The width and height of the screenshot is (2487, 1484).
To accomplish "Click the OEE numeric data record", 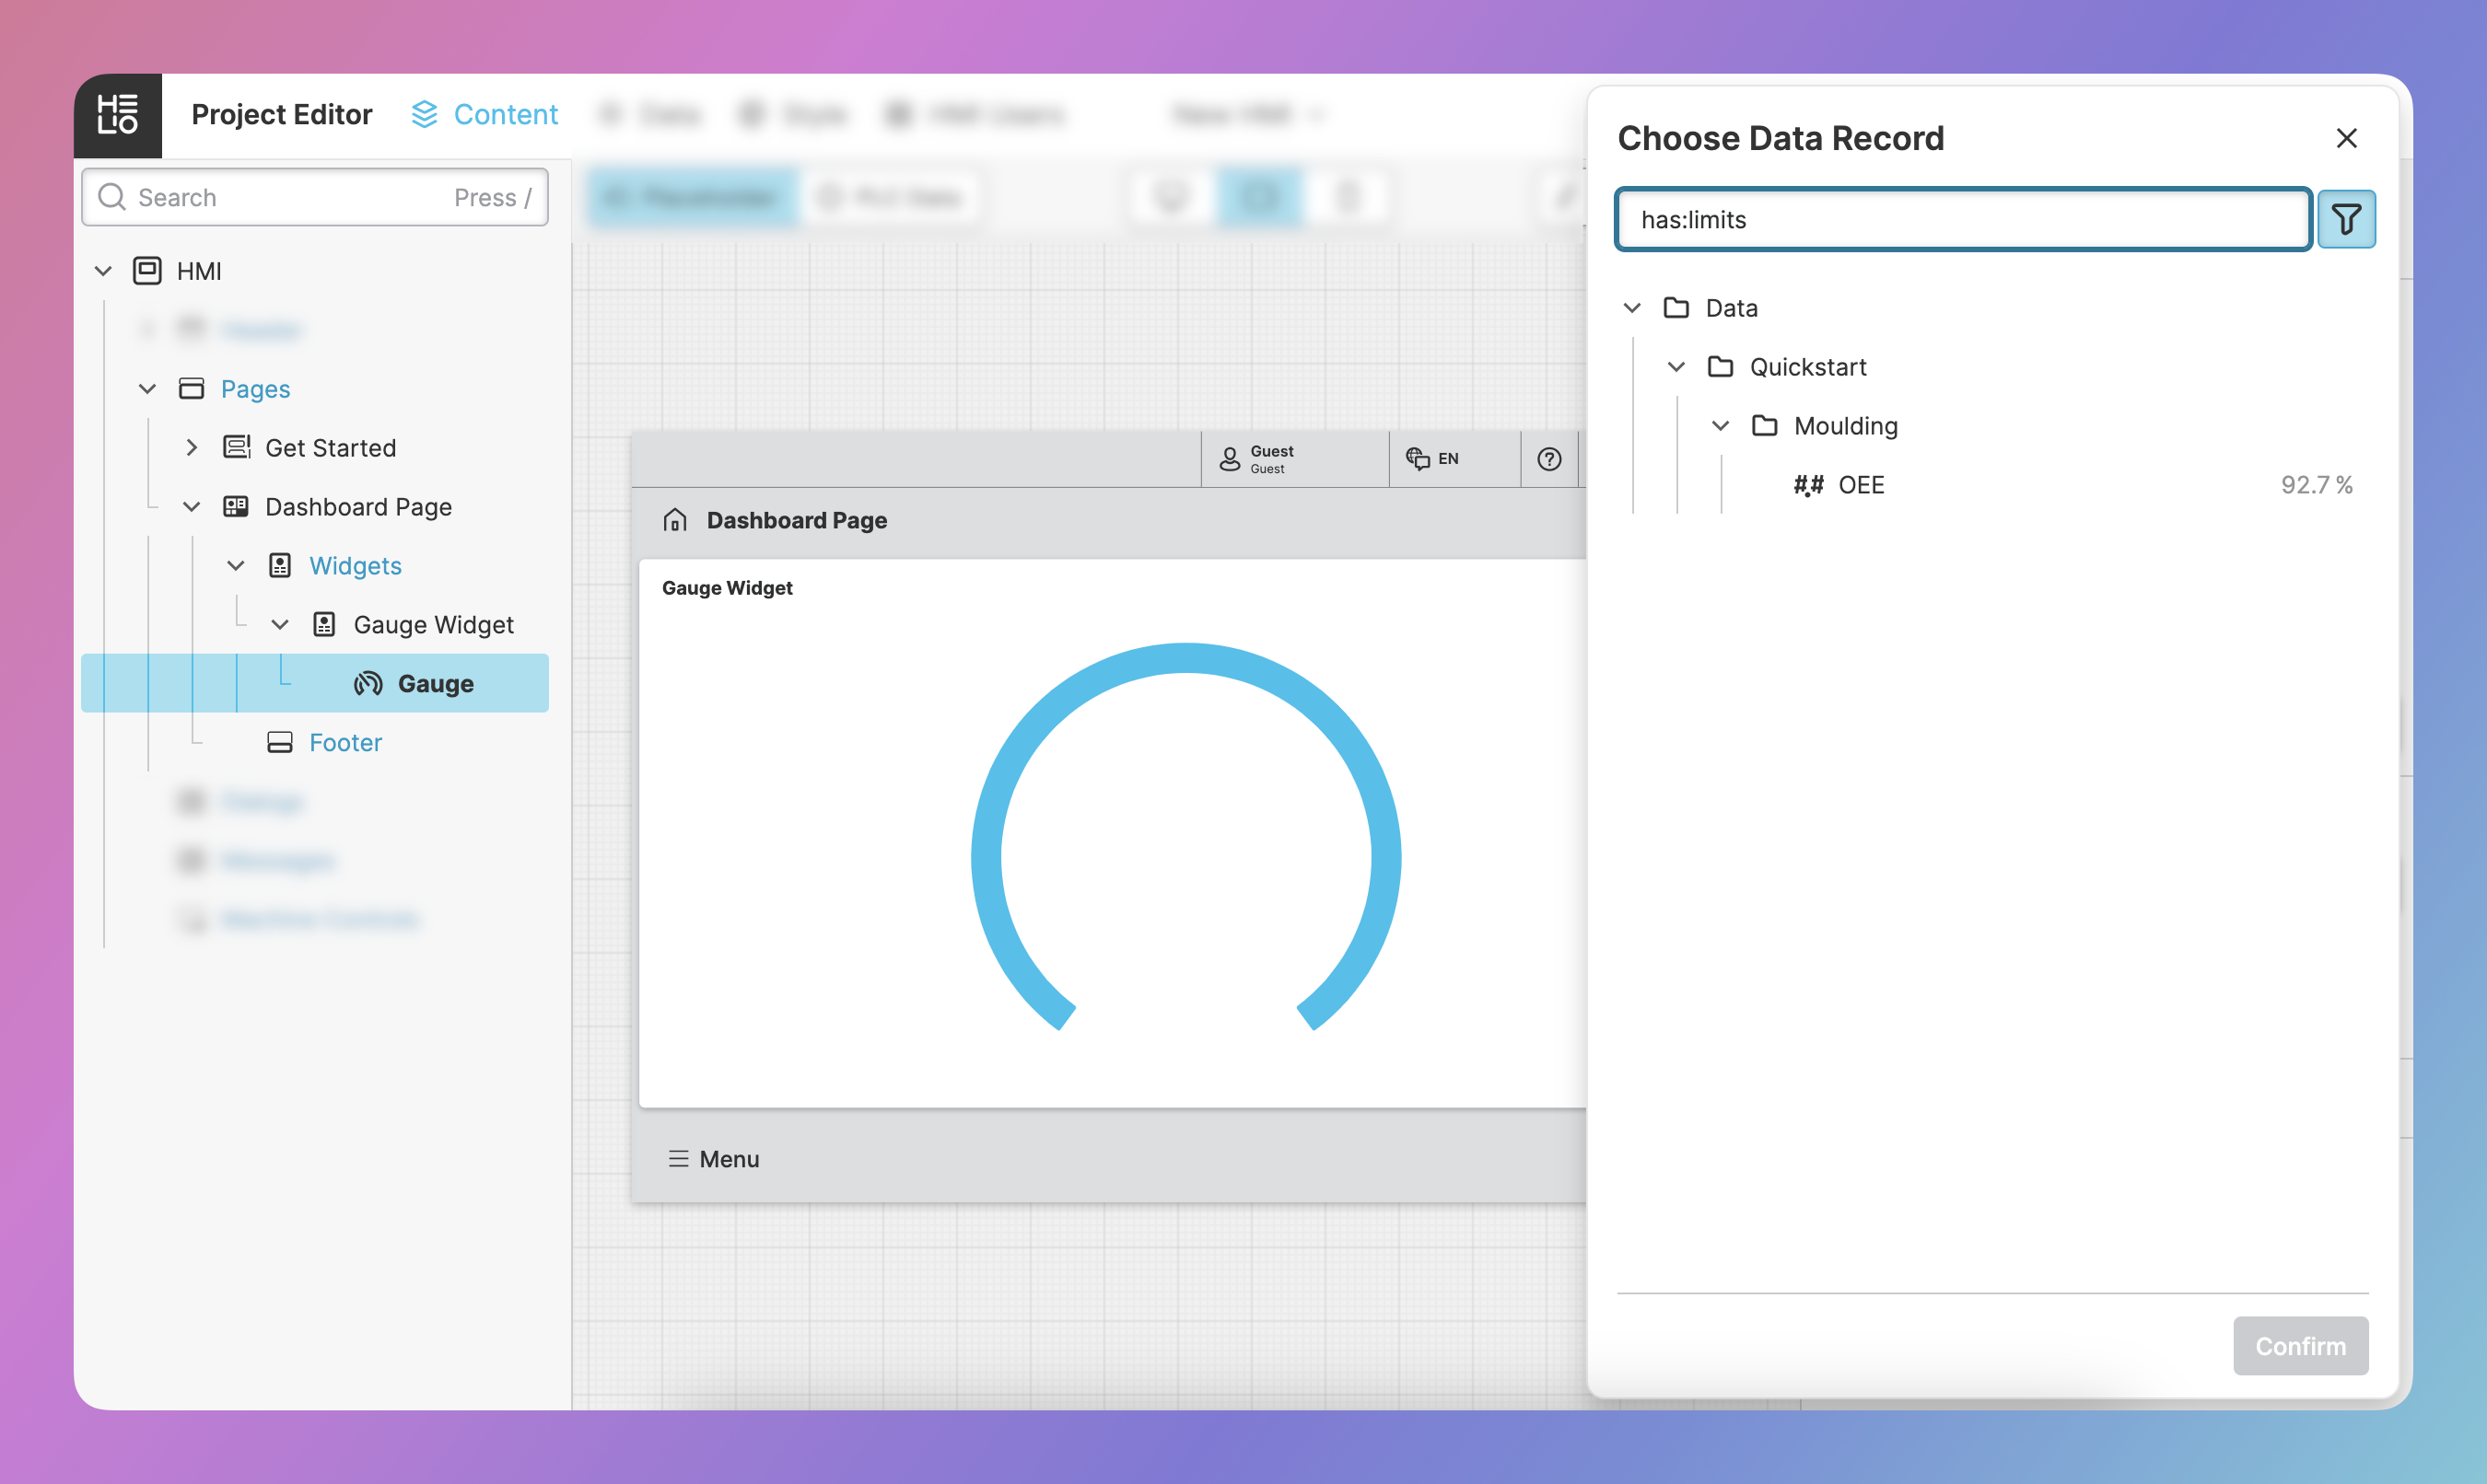I will tap(1861, 485).
